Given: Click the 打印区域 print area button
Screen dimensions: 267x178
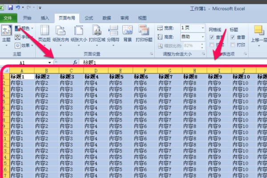Looking at the screenshot, I should pos(97,36).
